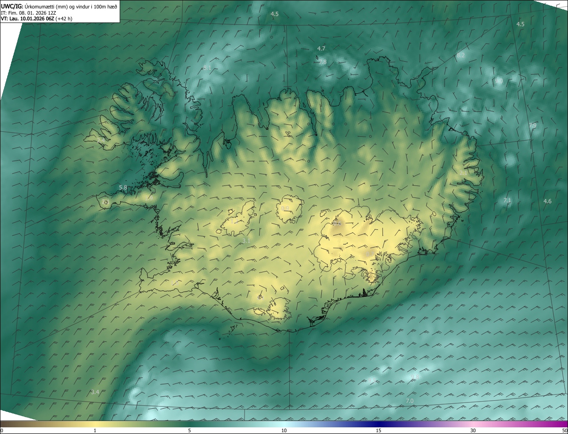Click the 5.8 value label on map
568x434 pixels.
(123, 188)
